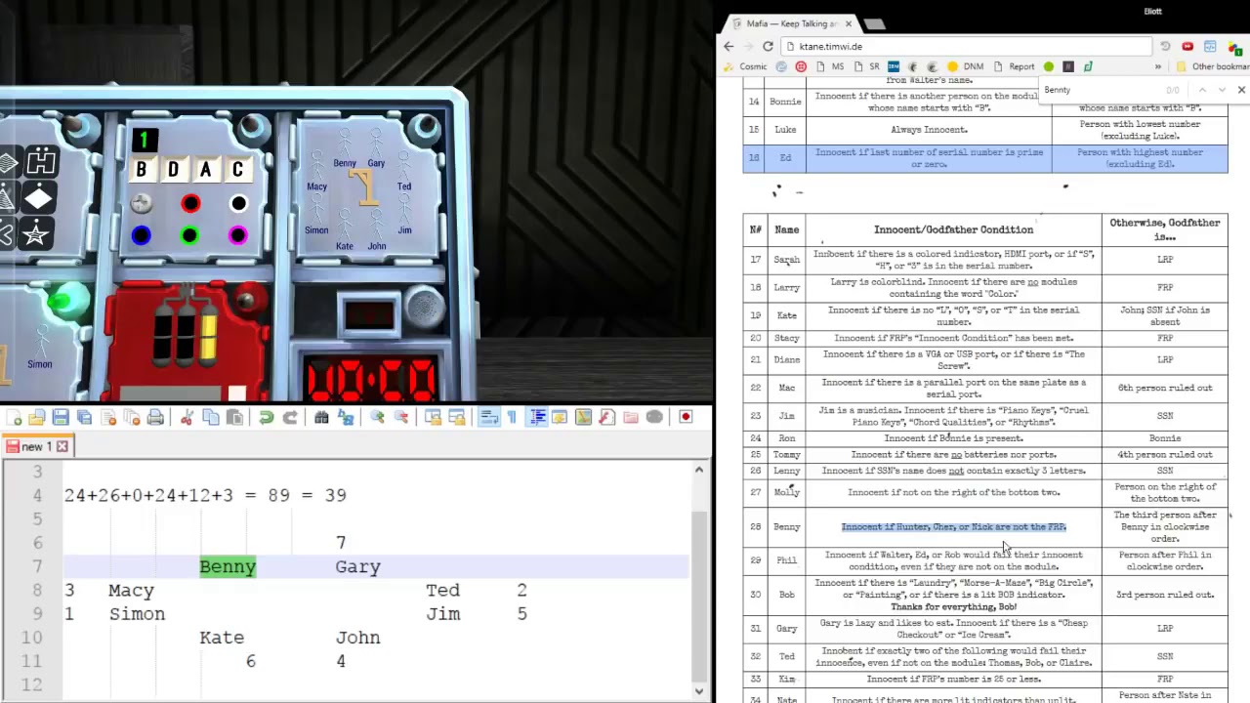Expand the bookmarks overflow chevron
Screen dimensions: 1250x703
1158,67
